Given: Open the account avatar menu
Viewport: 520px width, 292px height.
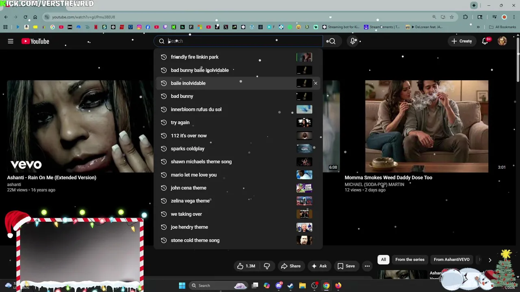Looking at the screenshot, I should [x=502, y=41].
